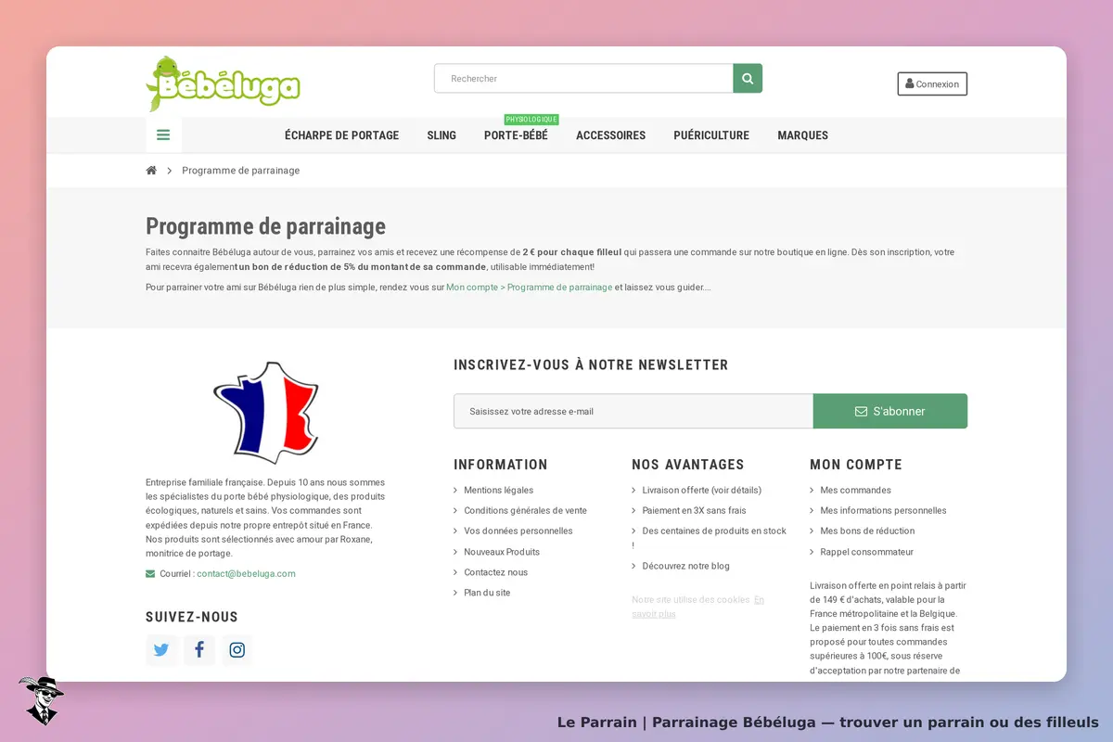This screenshot has width=1113, height=742.
Task: Open Plan du site link
Action: click(487, 593)
